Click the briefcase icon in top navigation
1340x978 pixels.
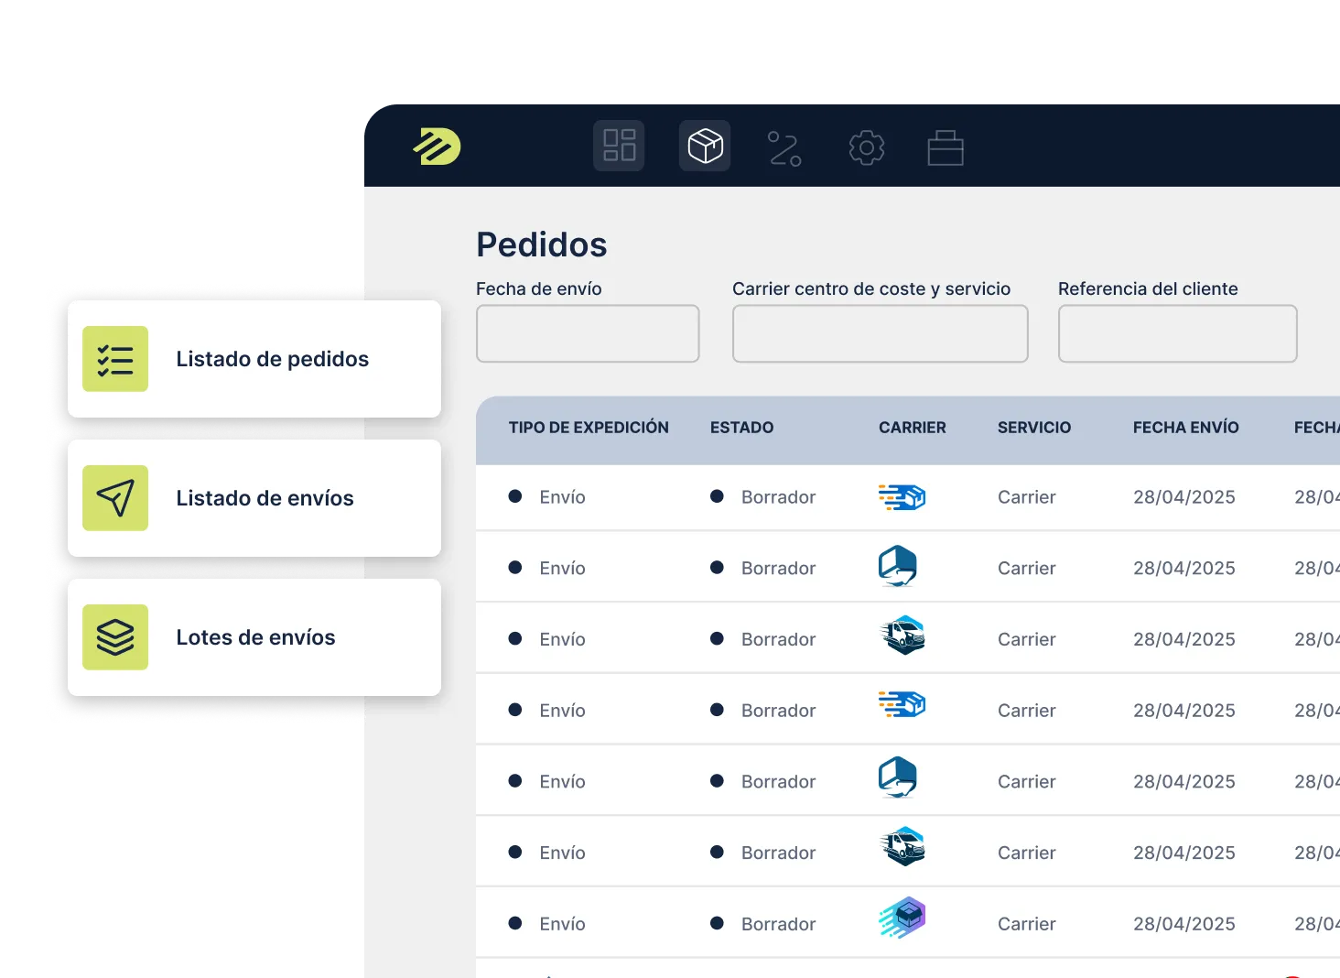coord(946,147)
